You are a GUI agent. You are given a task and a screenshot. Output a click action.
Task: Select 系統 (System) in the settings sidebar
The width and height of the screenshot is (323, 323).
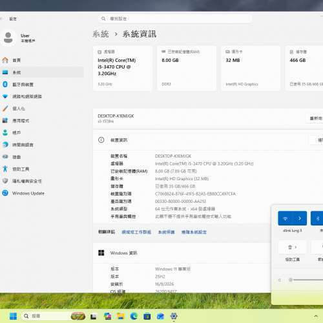[42, 72]
